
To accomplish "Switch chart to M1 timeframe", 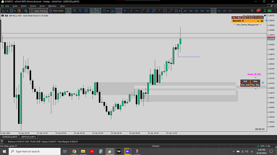I will pyautogui.click(x=185, y=11).
